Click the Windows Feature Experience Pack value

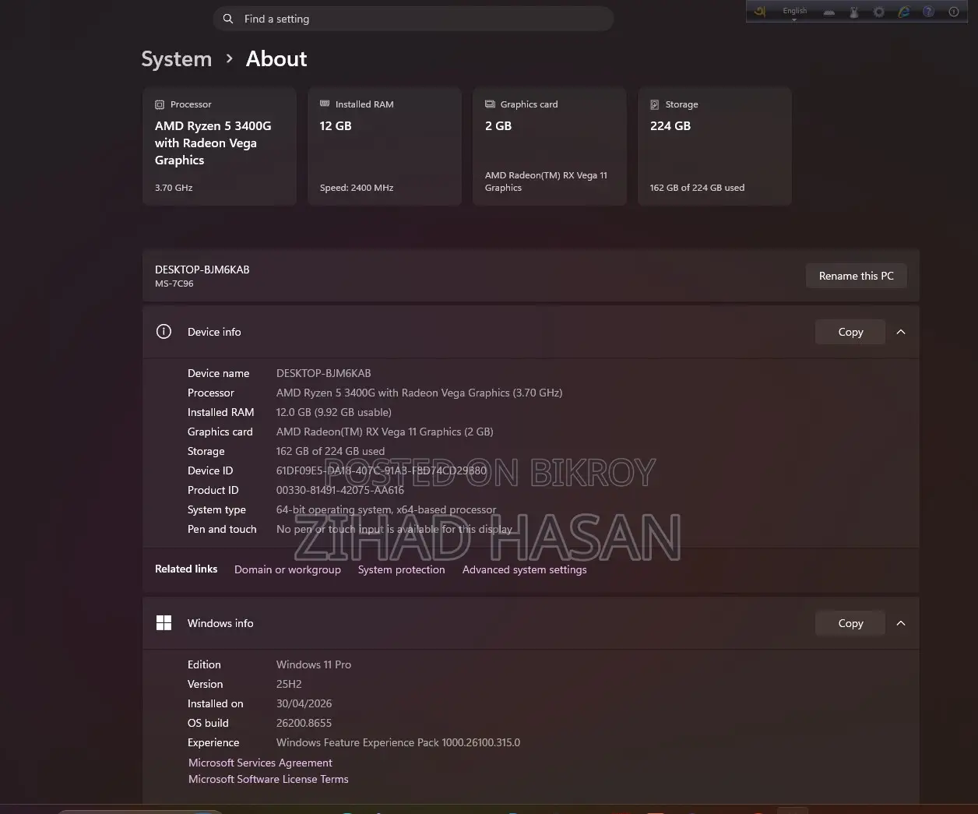pyautogui.click(x=398, y=742)
